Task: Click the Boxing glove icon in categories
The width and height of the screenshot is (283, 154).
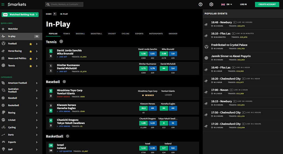Action: (3, 113)
